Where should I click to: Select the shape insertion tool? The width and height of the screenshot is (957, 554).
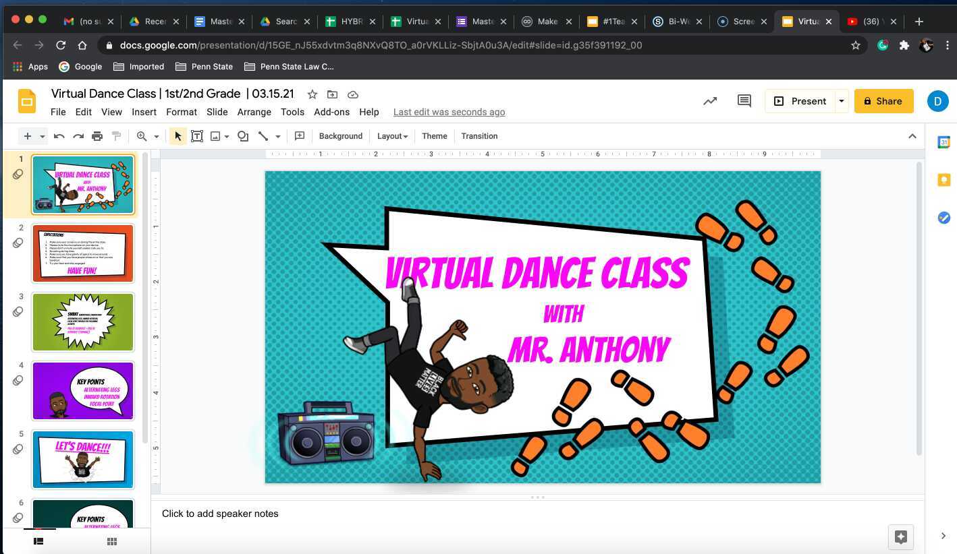click(243, 135)
